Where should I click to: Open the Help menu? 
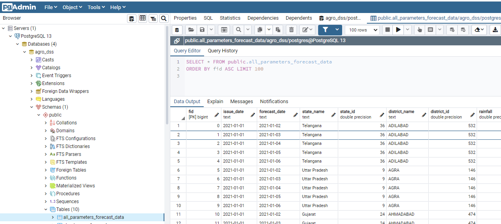click(118, 7)
